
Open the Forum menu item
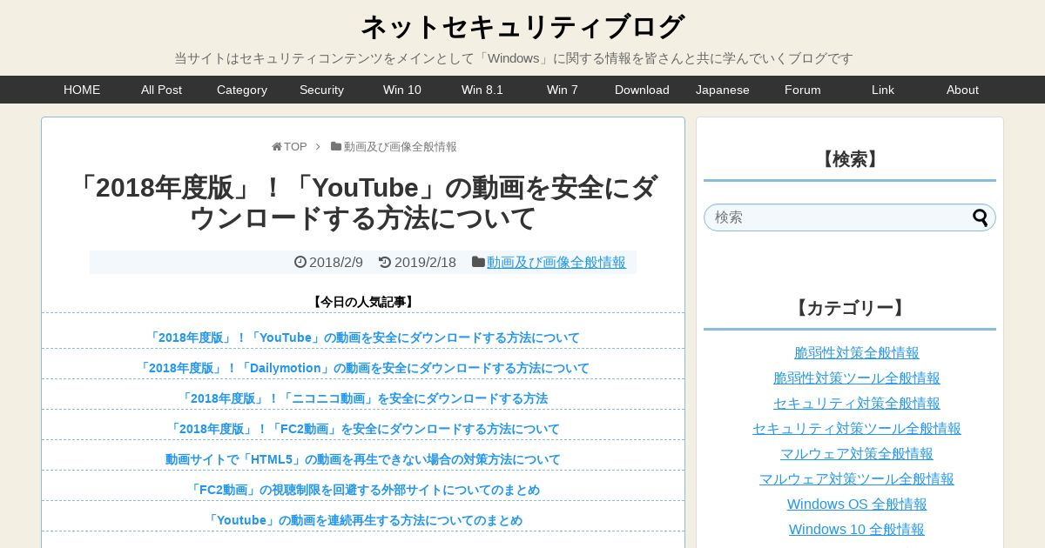point(803,90)
